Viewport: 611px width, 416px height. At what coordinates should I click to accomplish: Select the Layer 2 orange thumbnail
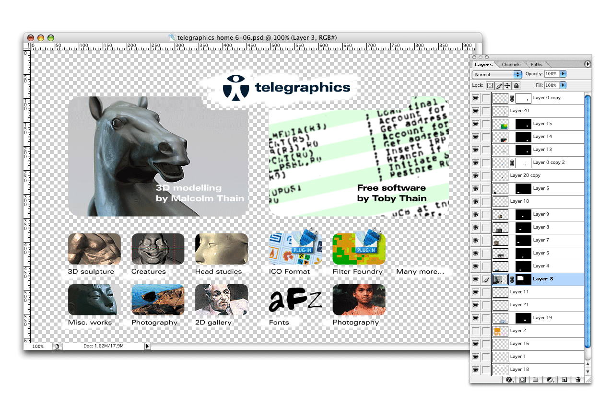pyautogui.click(x=501, y=331)
